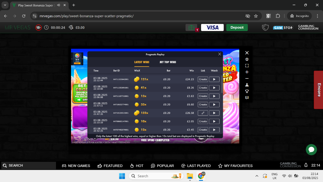The height and width of the screenshot is (182, 323).
Task: Watch replay of the 12x win
Action: tap(214, 130)
